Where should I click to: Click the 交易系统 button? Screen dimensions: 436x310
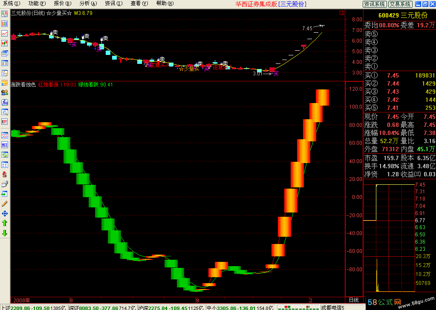400,4
